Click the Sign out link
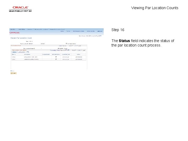This screenshot has width=188, height=141. [100, 31]
